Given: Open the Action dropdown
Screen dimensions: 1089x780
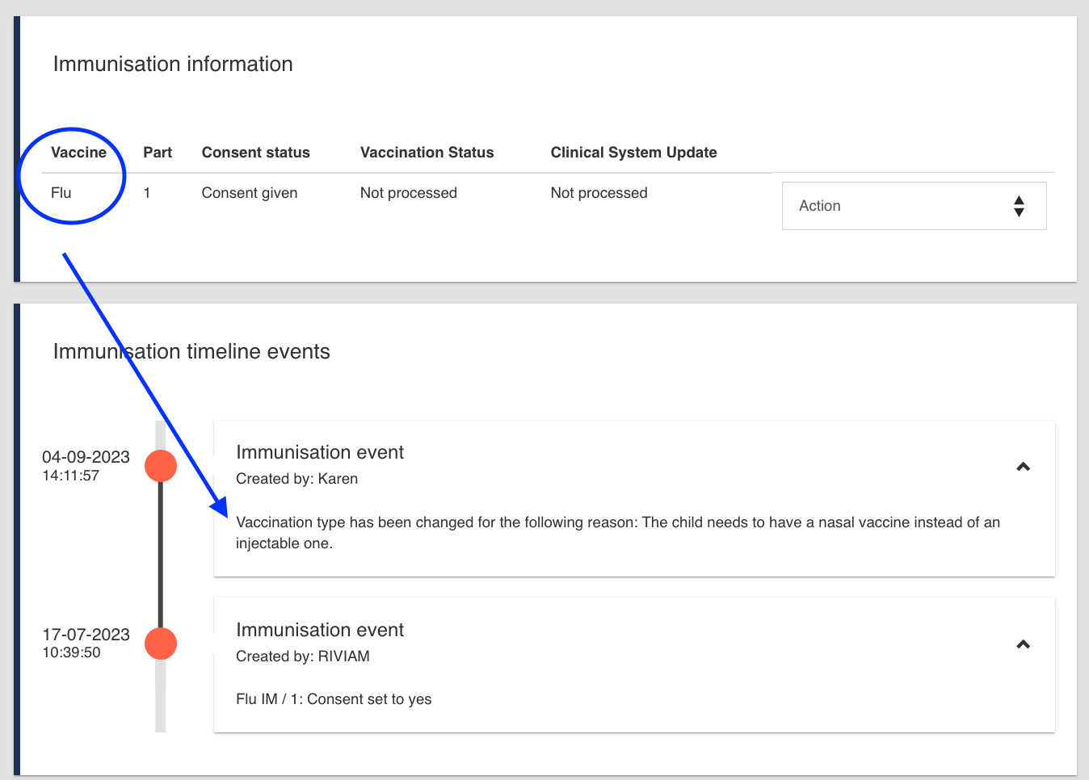Looking at the screenshot, I should coord(914,206).
